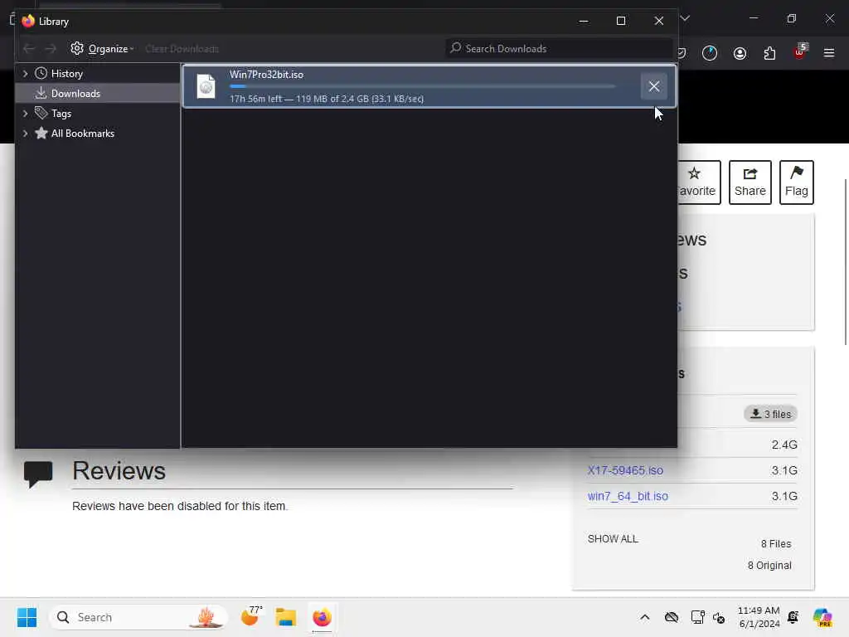Open the clock showing 11:49 AM
The width and height of the screenshot is (849, 637).
[759, 617]
